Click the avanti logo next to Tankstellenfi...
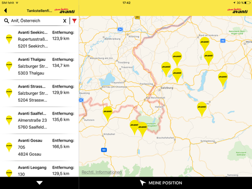This screenshot has height=189, width=252. coord(64,11)
